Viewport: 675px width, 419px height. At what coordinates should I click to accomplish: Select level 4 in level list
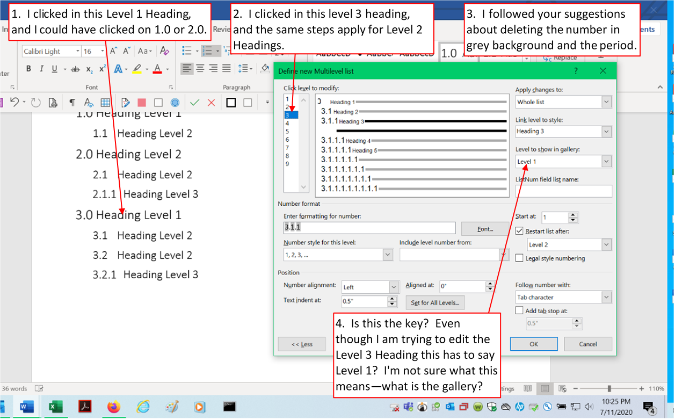(x=287, y=123)
